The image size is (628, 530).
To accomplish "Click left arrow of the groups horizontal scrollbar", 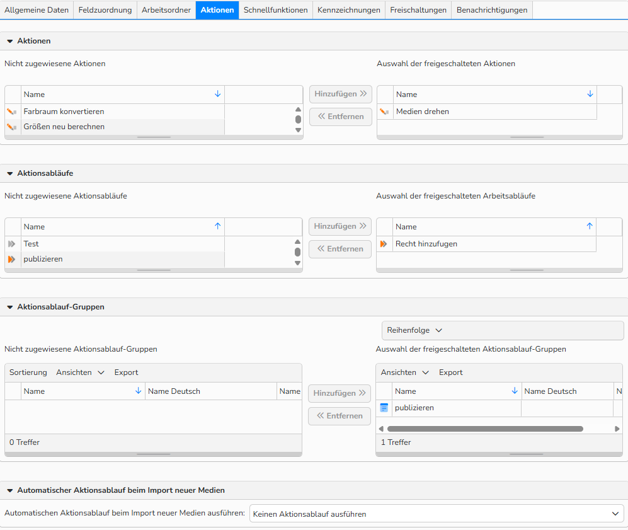I will click(x=381, y=429).
